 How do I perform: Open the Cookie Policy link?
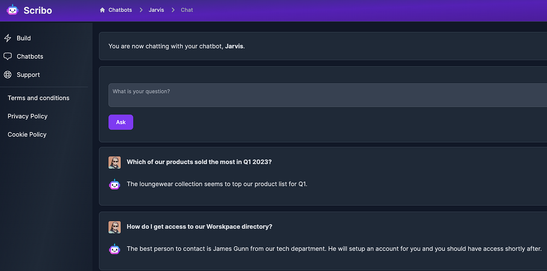coord(27,135)
